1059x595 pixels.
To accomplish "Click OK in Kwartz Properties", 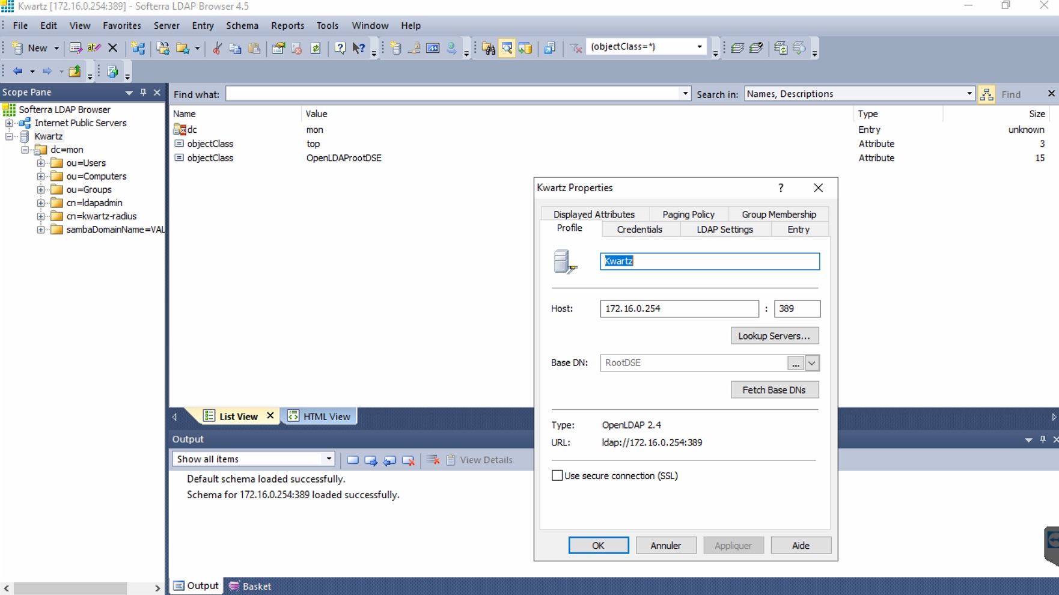I will [598, 546].
